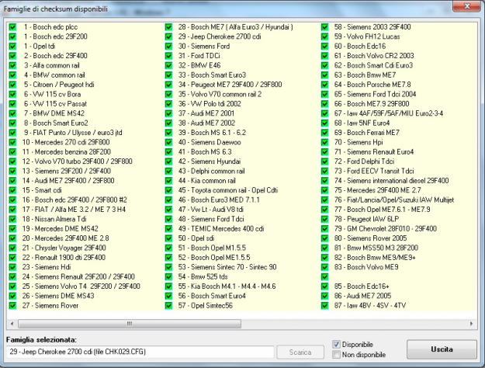Select '64 - Bosch Porsche ME7.8'
485x368 pixels.
pos(374,85)
